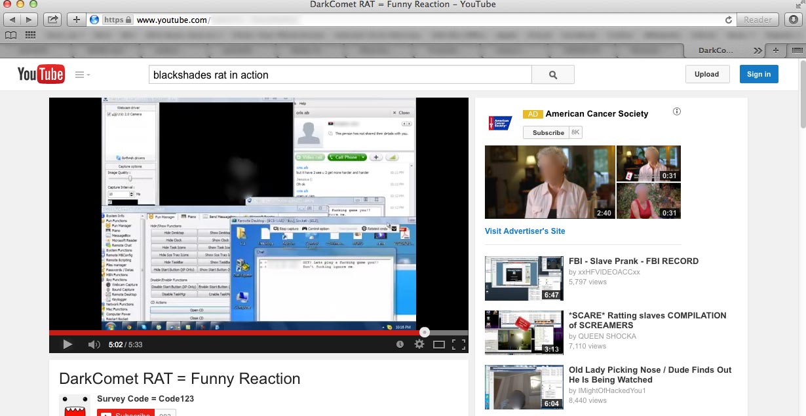Open FBI - Slave Prank video thumbnail
The image size is (806, 416).
coord(524,278)
